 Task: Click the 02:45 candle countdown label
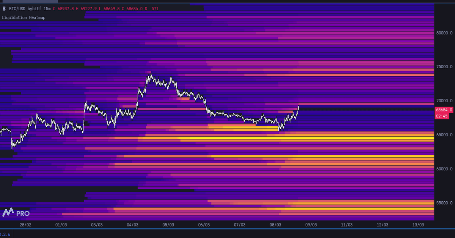tap(442, 116)
